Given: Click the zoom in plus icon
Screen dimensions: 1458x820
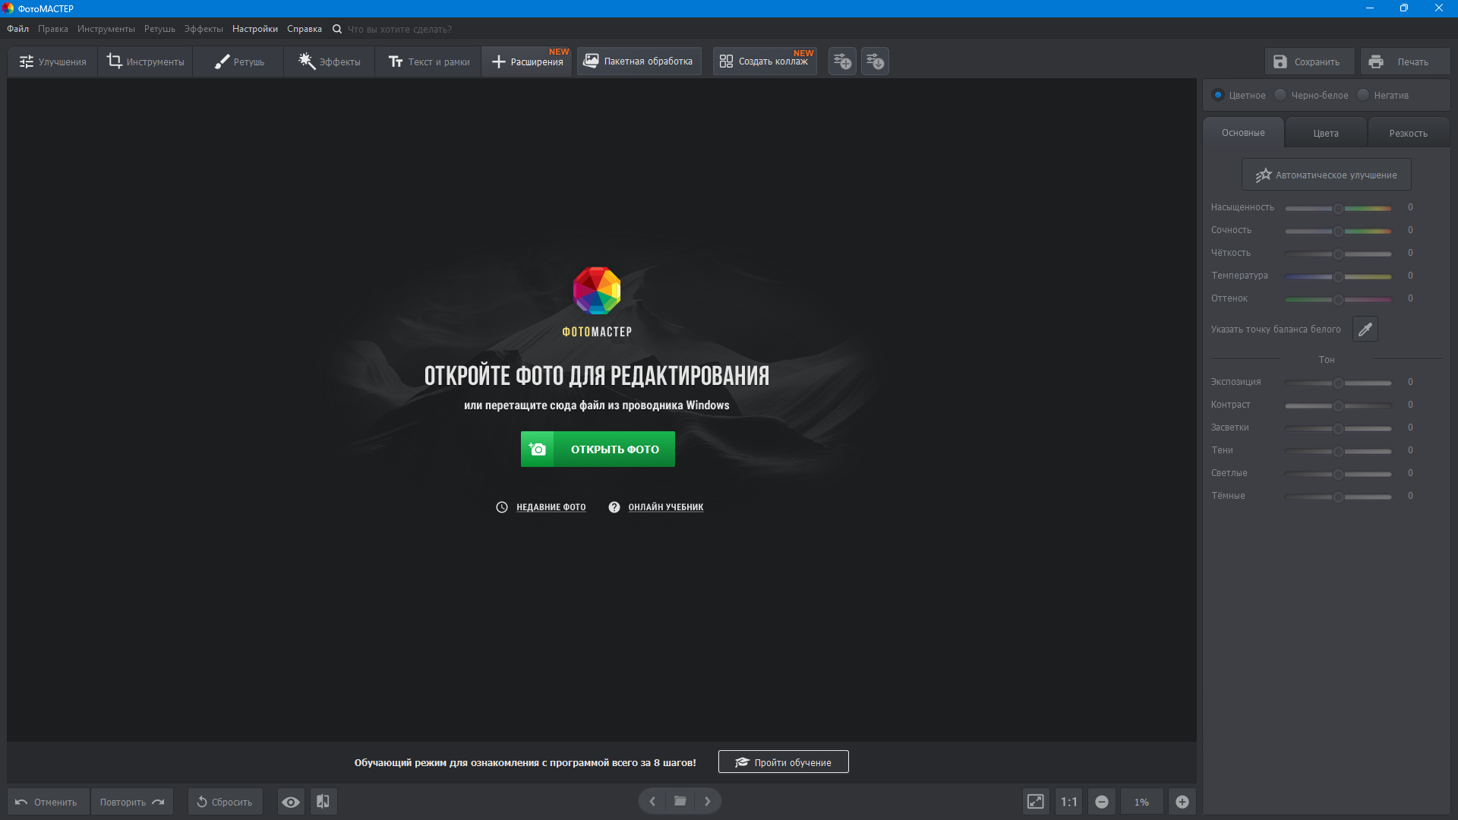Looking at the screenshot, I should (x=1182, y=802).
